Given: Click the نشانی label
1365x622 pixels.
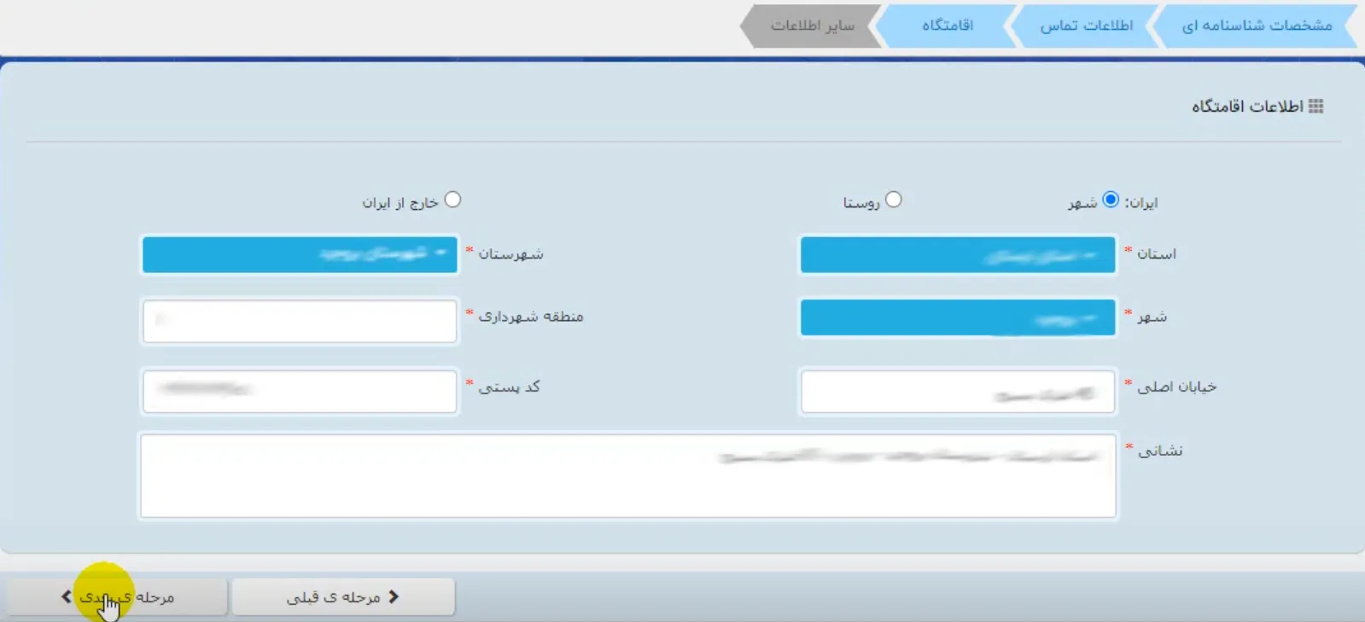Looking at the screenshot, I should pyautogui.click(x=1160, y=451).
